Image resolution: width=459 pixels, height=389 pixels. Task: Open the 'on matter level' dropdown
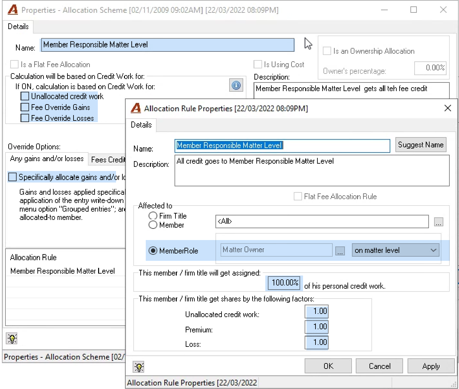[x=395, y=250]
